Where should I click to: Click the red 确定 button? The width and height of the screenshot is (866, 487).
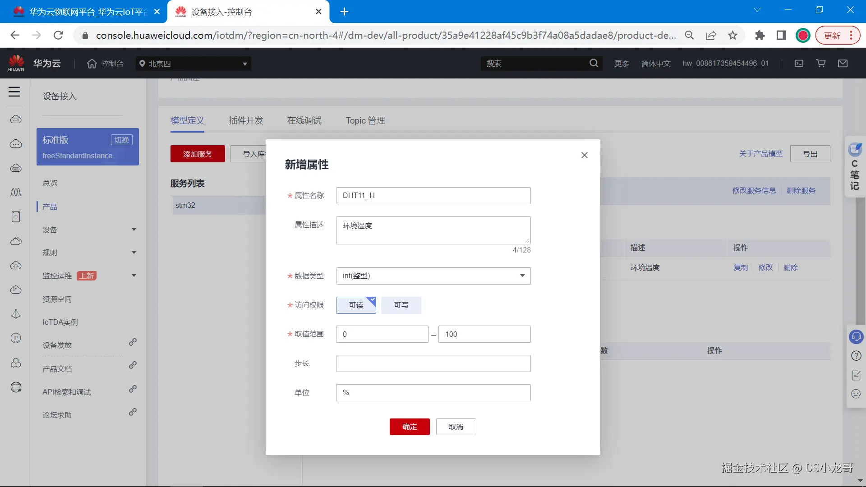coord(410,427)
